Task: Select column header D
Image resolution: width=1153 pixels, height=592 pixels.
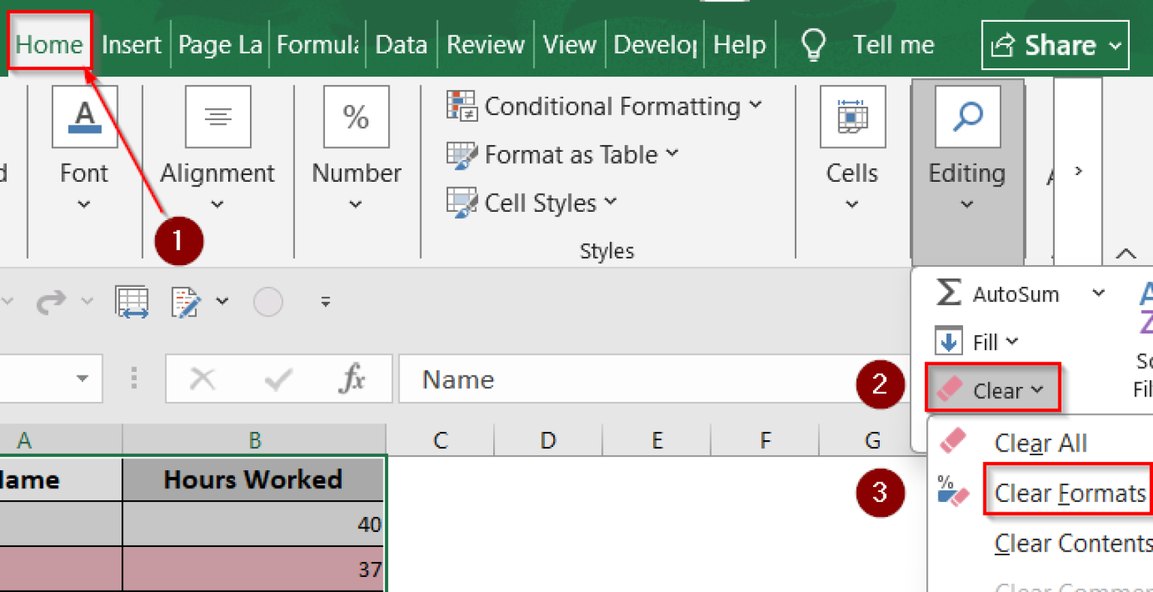Action: 549,440
